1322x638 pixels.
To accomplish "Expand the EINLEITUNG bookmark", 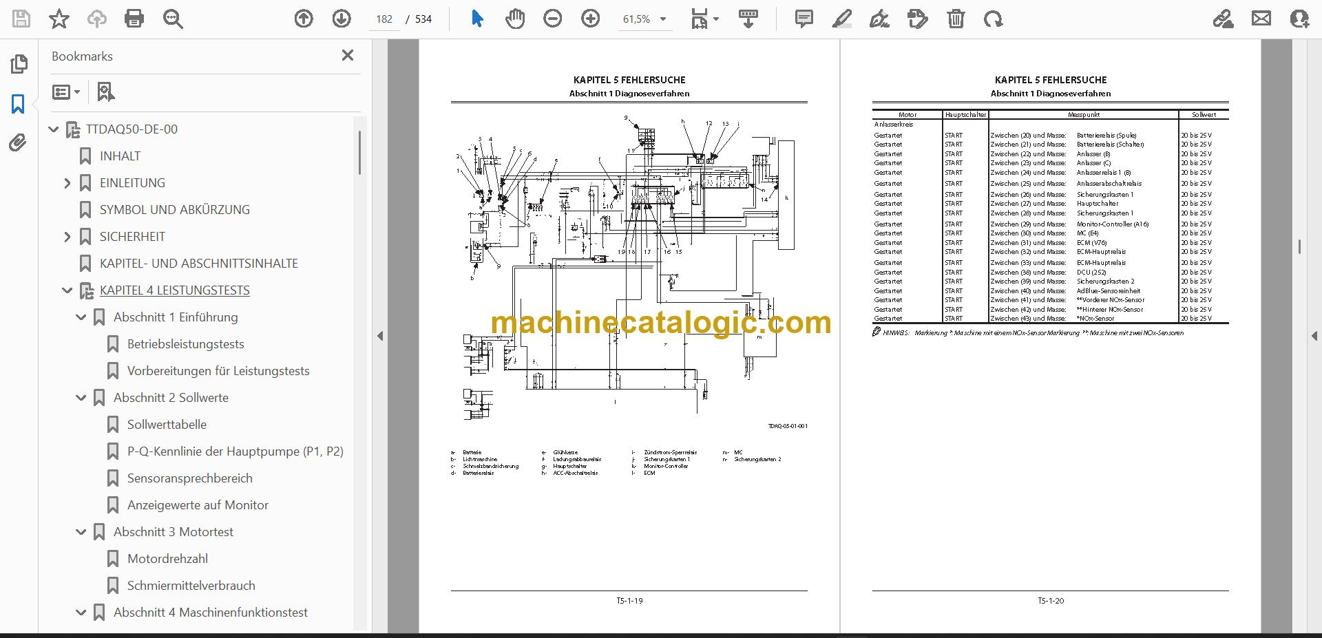I will point(67,183).
